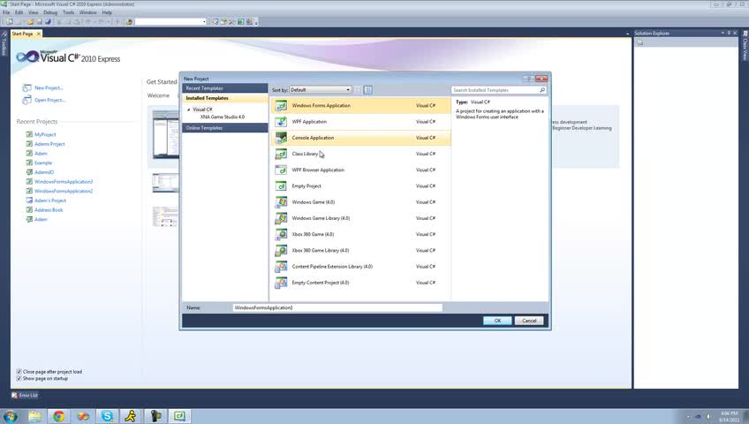Screen dimensions: 749x424
Task: Click Visual C# Express taskbar icon
Action: coord(179,416)
